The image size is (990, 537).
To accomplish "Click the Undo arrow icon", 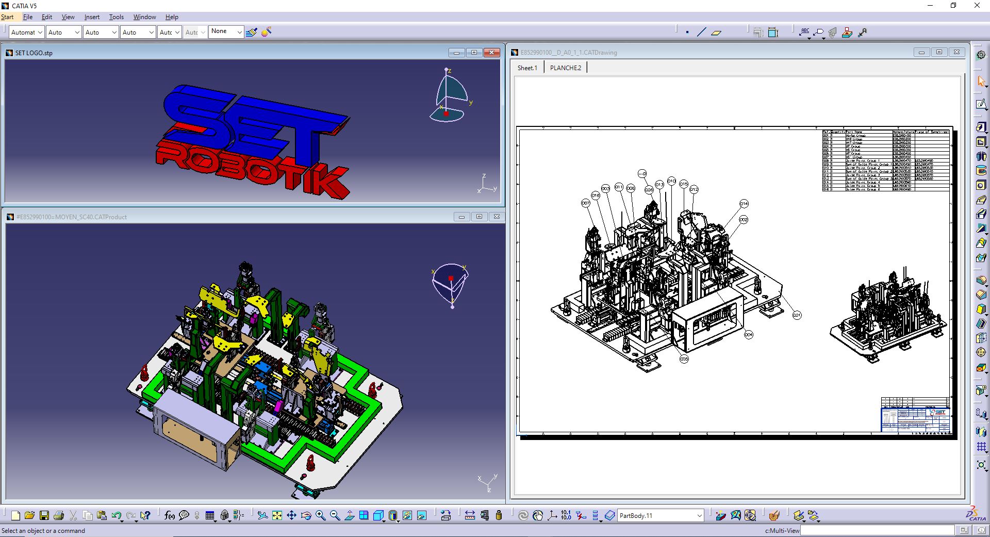I will pos(115,515).
